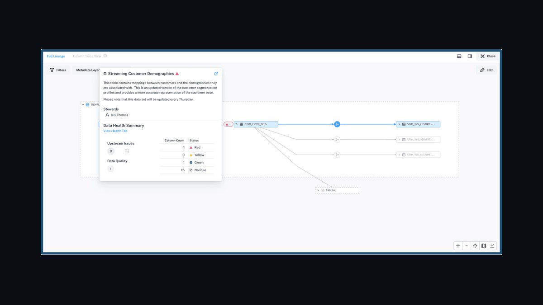Select the highlighted STRM_VWS_CUSTOME... table node
This screenshot has width=543, height=305.
[x=418, y=124]
